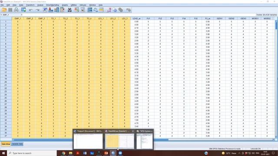This screenshot has height=156, width=278.
Task: Open the Windows Start menu
Action: point(3,153)
